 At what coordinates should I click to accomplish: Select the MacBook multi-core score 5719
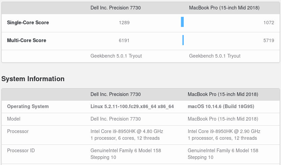[269, 40]
